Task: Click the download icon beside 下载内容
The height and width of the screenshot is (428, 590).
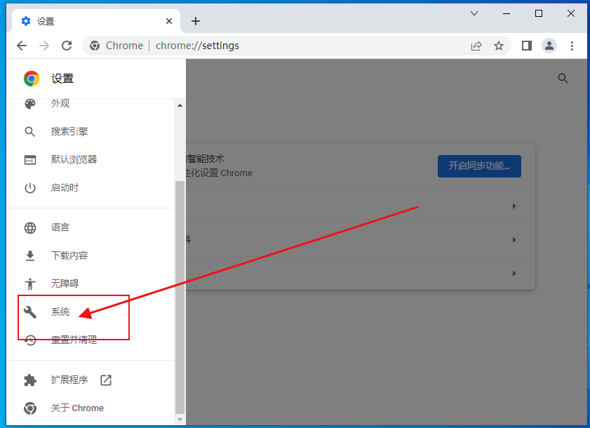Action: (x=30, y=256)
